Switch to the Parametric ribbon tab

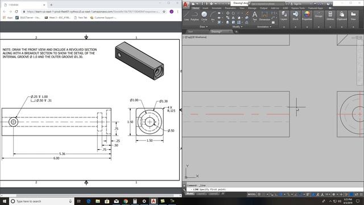click(x=230, y=8)
